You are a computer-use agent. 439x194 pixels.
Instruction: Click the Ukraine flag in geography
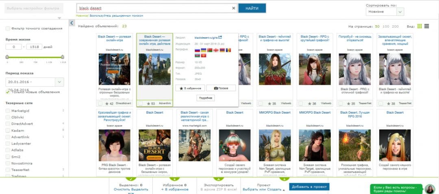(x=204, y=50)
